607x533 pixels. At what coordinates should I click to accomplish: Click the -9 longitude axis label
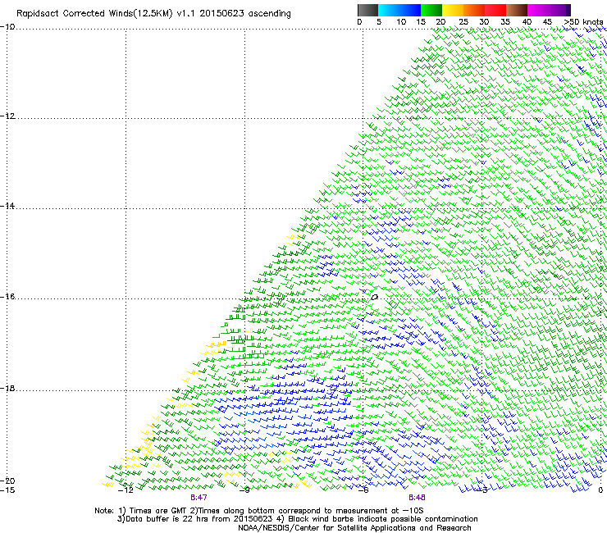pos(244,490)
